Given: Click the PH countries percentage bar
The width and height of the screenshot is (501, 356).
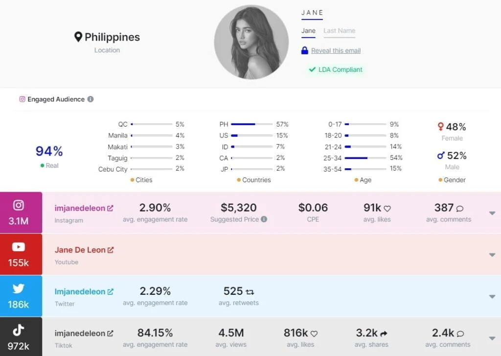Looking at the screenshot, I should click(251, 124).
